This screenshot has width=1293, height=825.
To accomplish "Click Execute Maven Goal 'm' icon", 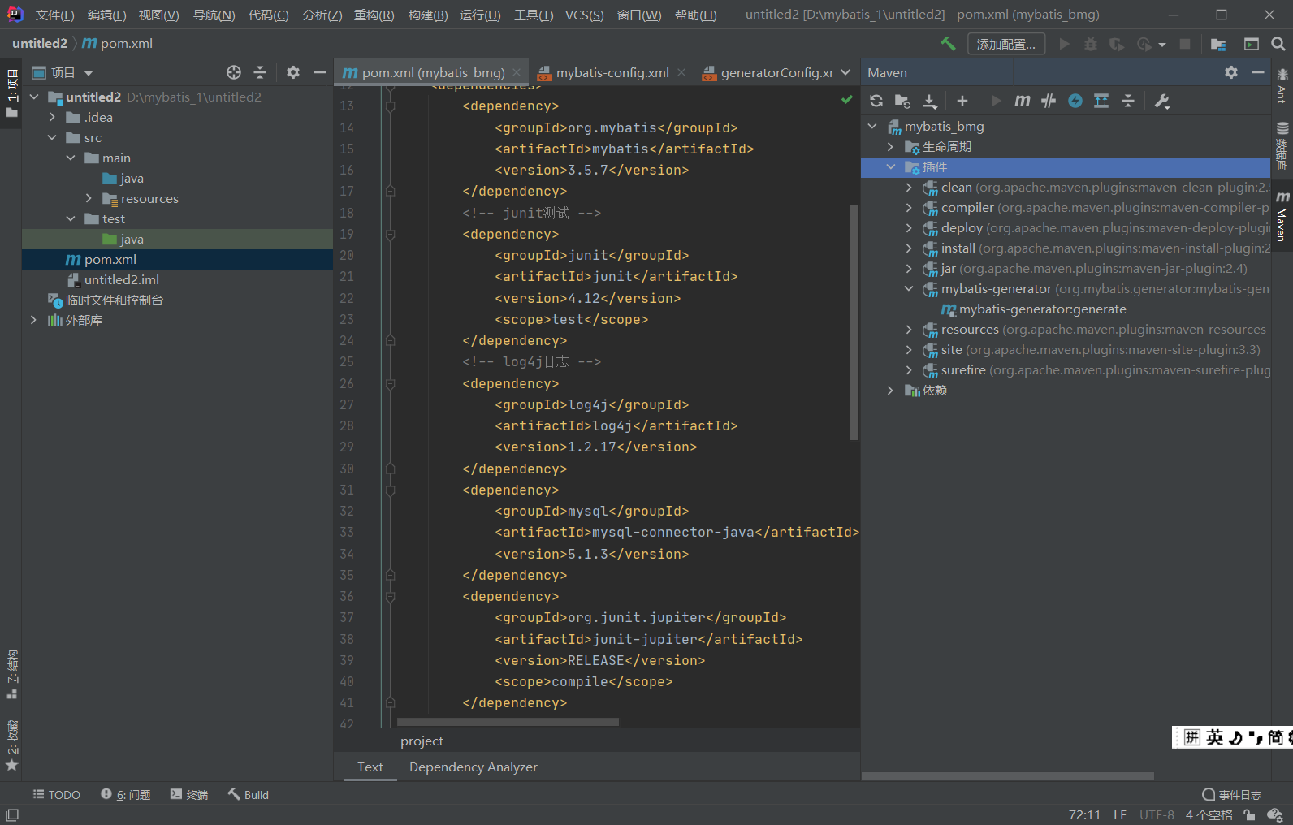I will 1022,101.
